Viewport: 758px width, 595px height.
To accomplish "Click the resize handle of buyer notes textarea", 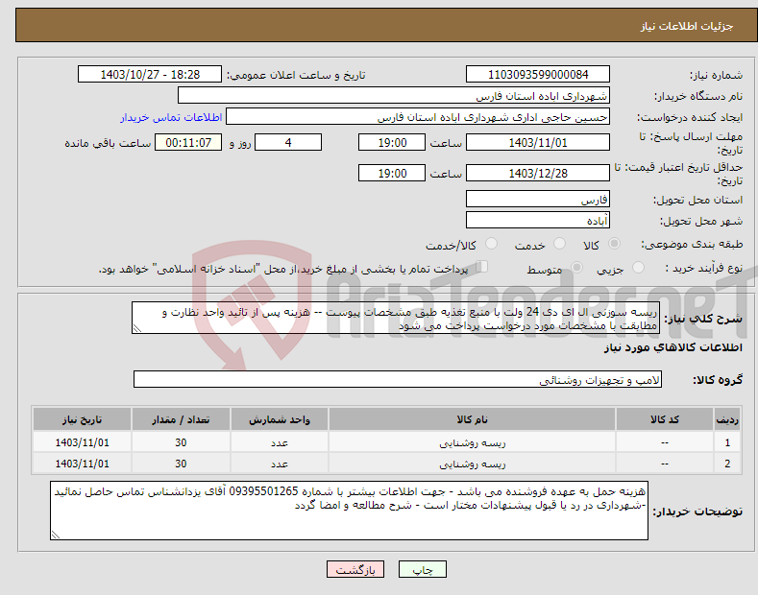I will [56, 535].
